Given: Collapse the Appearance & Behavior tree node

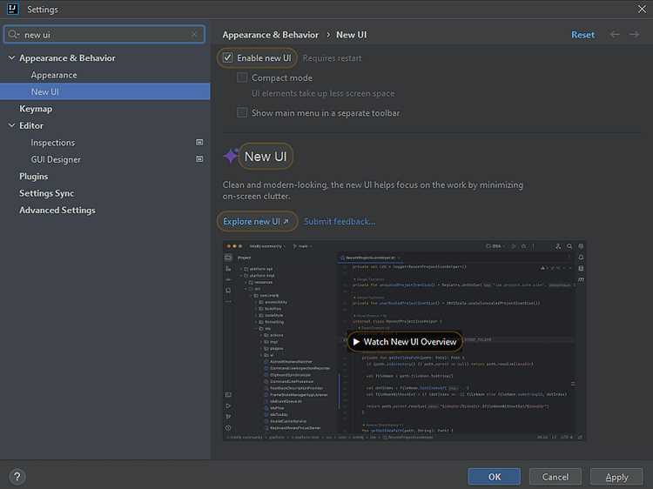Looking at the screenshot, I should [x=11, y=57].
